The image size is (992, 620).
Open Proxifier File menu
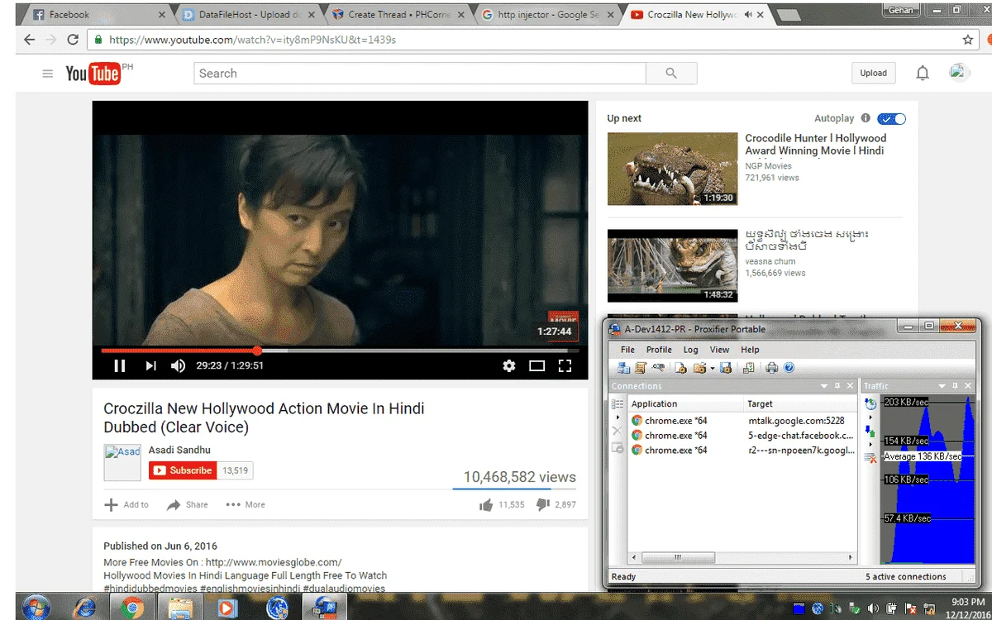click(628, 350)
